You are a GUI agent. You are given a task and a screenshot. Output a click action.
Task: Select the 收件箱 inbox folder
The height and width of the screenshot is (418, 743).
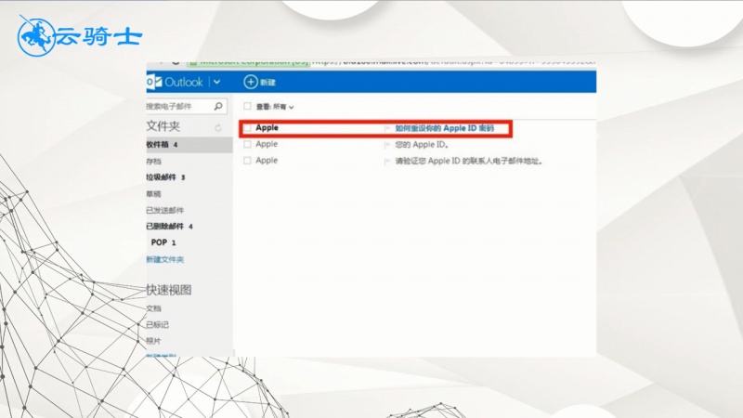click(189, 145)
